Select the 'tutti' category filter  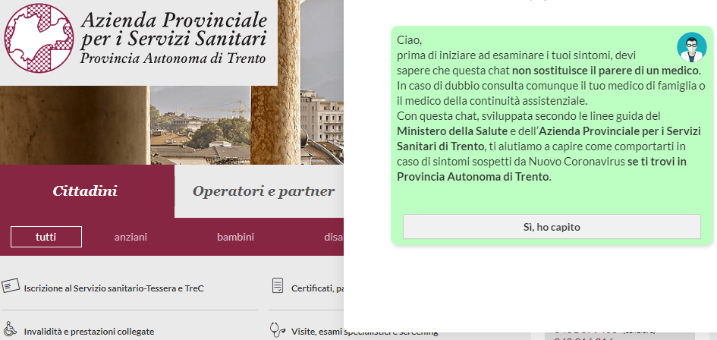pyautogui.click(x=46, y=237)
